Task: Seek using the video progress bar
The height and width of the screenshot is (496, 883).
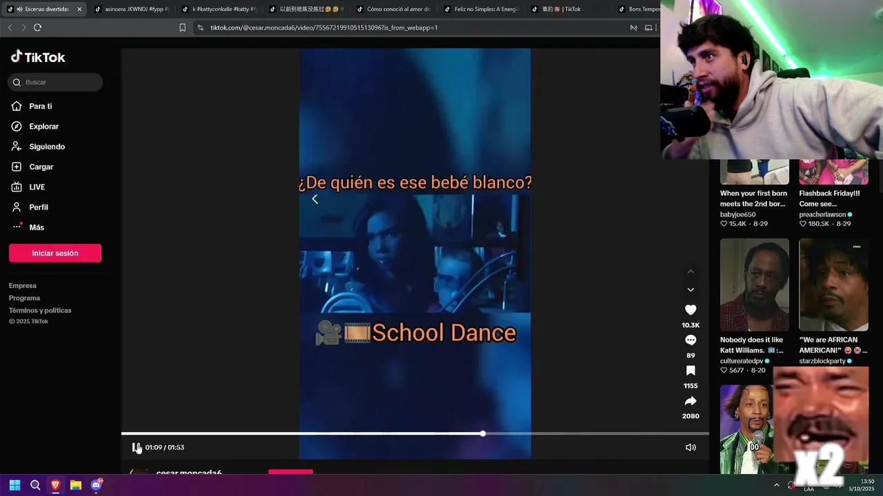Action: pyautogui.click(x=415, y=433)
